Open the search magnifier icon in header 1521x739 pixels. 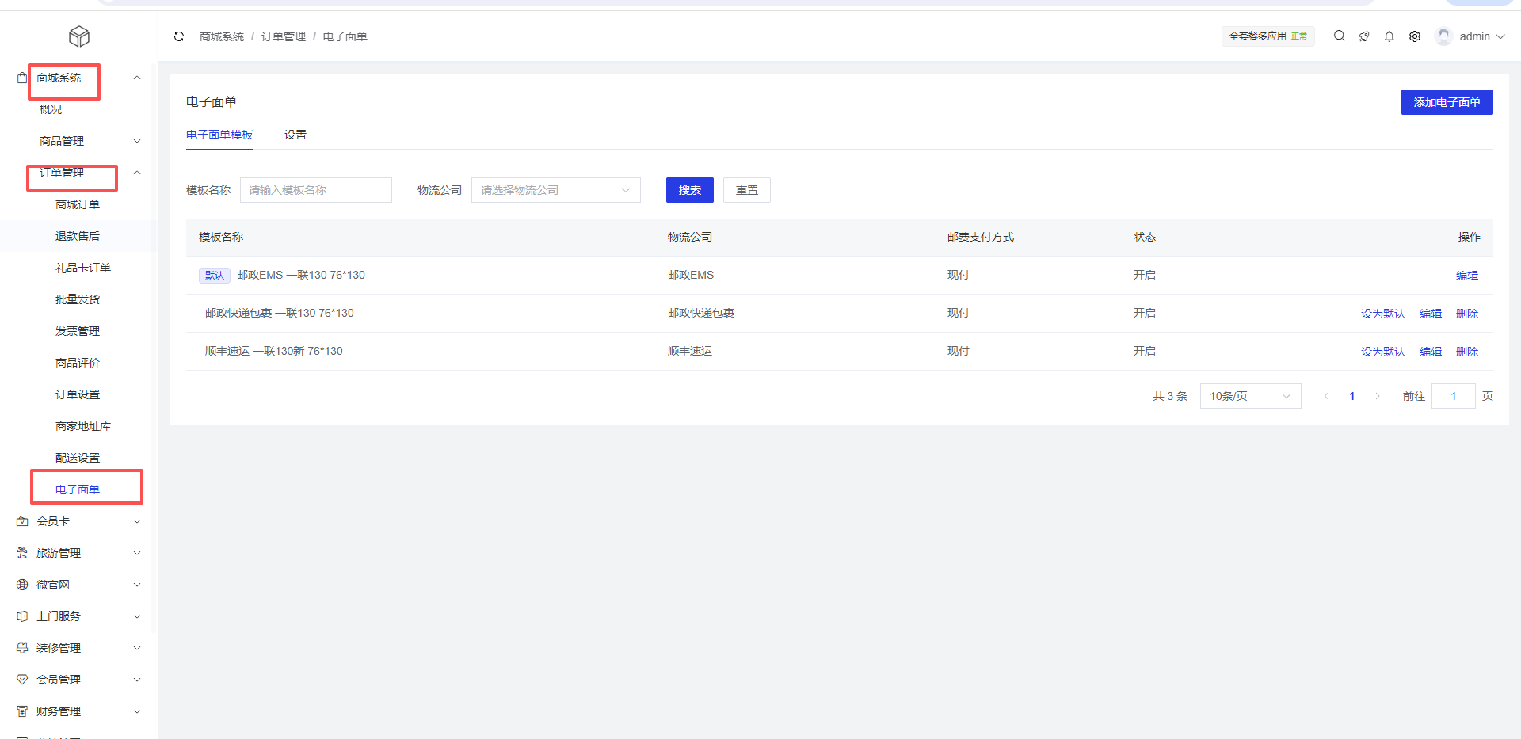[1339, 36]
